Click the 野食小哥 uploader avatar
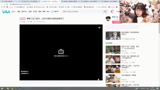160x90 pixels. [x=108, y=18]
